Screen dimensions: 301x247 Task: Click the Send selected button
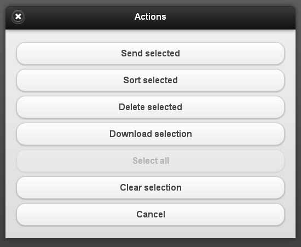[x=150, y=53]
